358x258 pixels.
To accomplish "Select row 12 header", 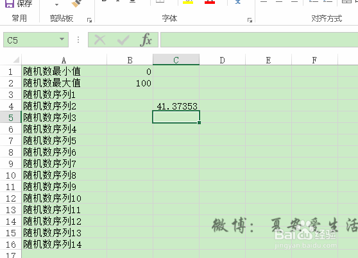I will [x=10, y=198].
